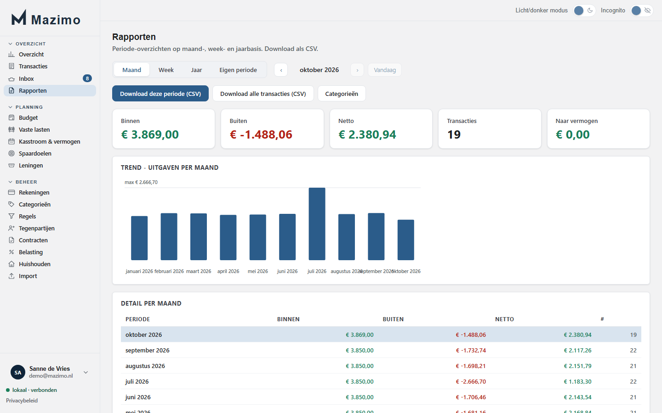Click the Leningen icon
Screen dimensions: 662x413
click(x=11, y=166)
